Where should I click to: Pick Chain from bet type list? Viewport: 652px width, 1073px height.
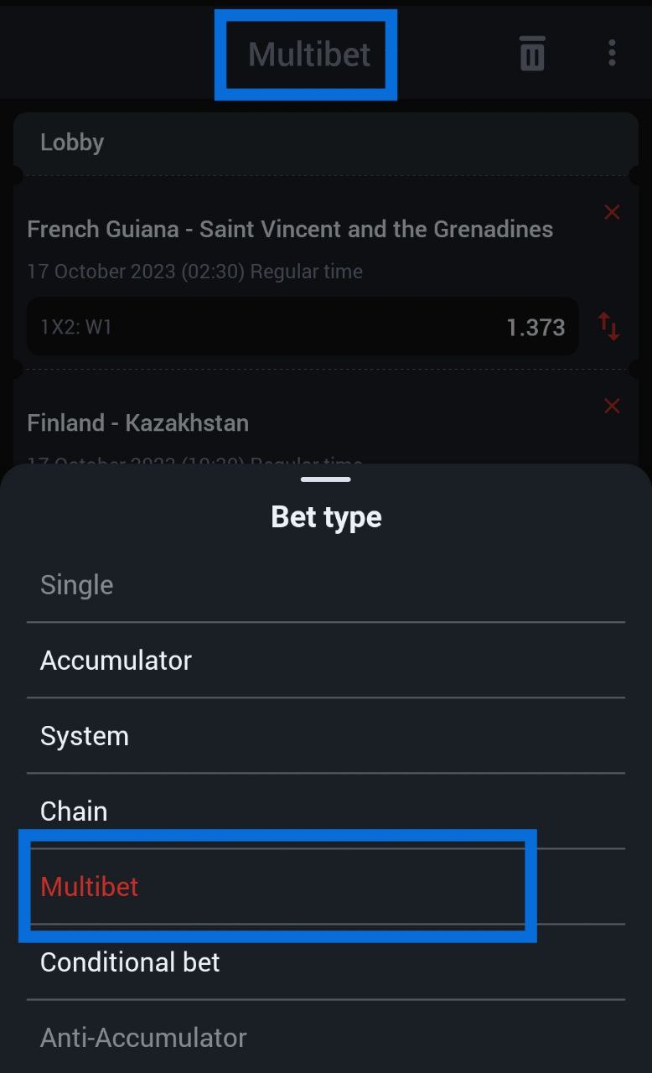[74, 811]
